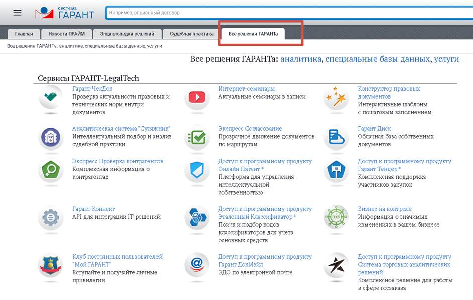Click description "Комплексная поддержка участников закупок"

coord(392,181)
